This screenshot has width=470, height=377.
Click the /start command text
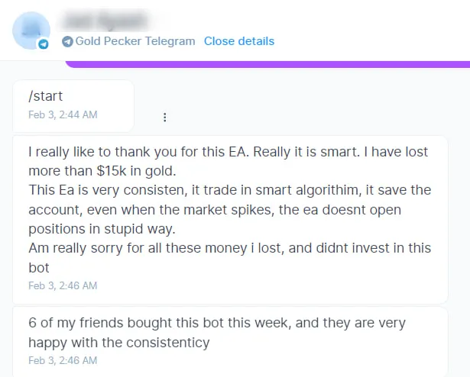pos(45,96)
